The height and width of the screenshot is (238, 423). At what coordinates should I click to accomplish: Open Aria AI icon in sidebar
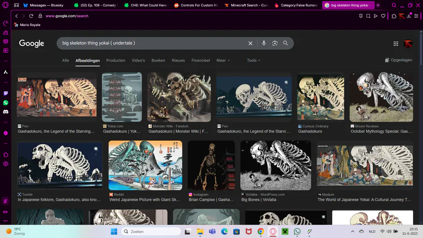click(6, 72)
